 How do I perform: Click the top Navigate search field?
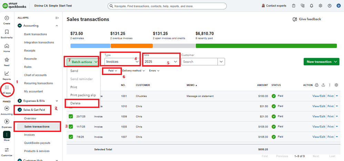click(x=167, y=6)
